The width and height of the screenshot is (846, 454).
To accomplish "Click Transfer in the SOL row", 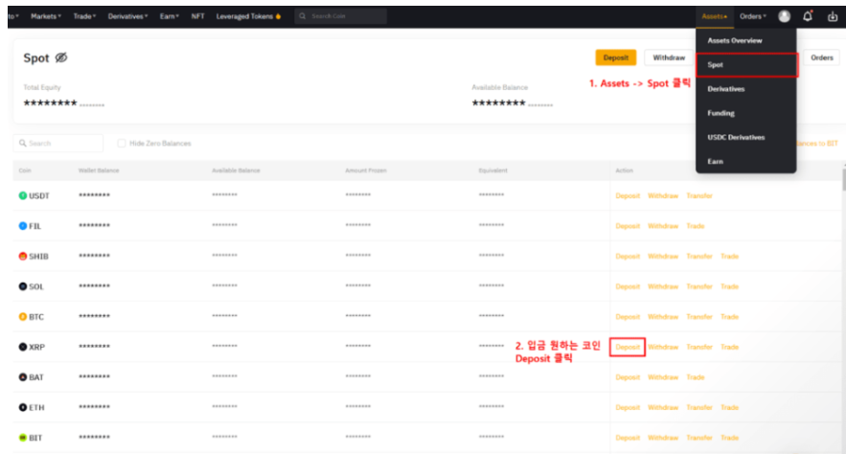I will pyautogui.click(x=699, y=286).
